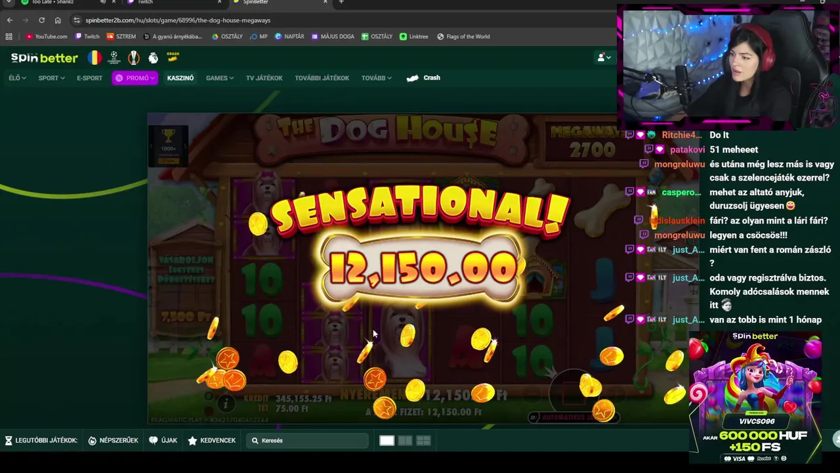Expand the ÉLŐ dropdown menu
This screenshot has height=473, width=840.
17,78
